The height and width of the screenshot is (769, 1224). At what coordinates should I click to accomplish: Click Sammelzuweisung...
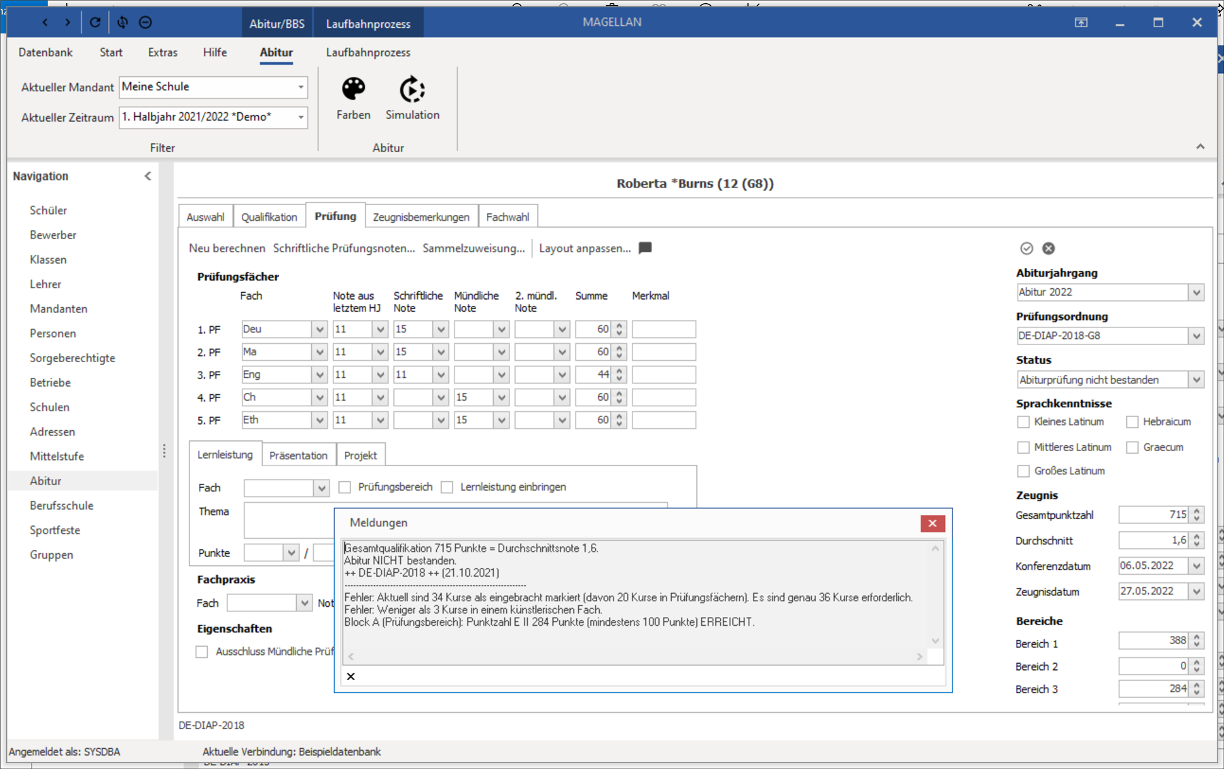click(473, 248)
